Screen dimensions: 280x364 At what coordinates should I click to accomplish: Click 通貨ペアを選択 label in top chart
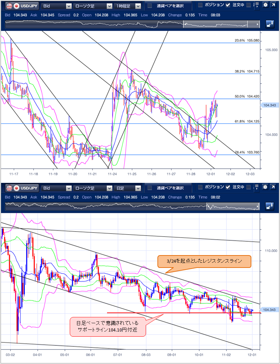point(170,6)
